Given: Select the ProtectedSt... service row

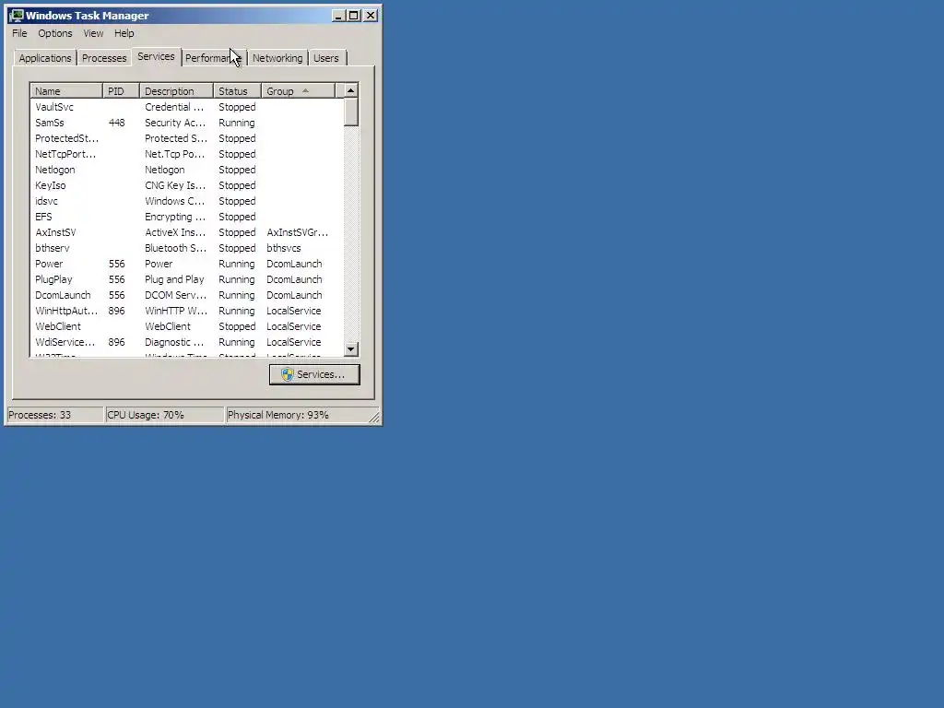Looking at the screenshot, I should point(186,138).
